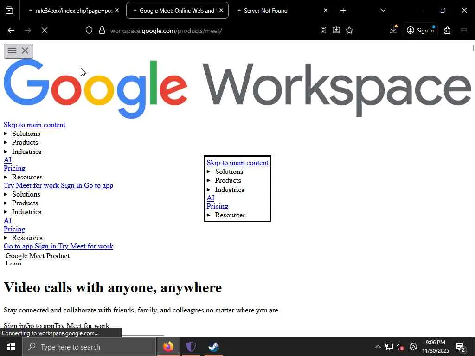Open the Windows Start menu
Image resolution: width=475 pixels, height=356 pixels.
point(11,347)
